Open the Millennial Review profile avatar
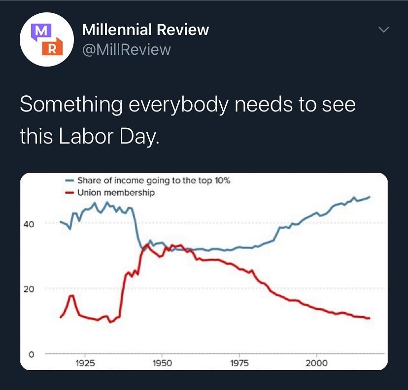This screenshot has height=390, width=408. tap(47, 39)
